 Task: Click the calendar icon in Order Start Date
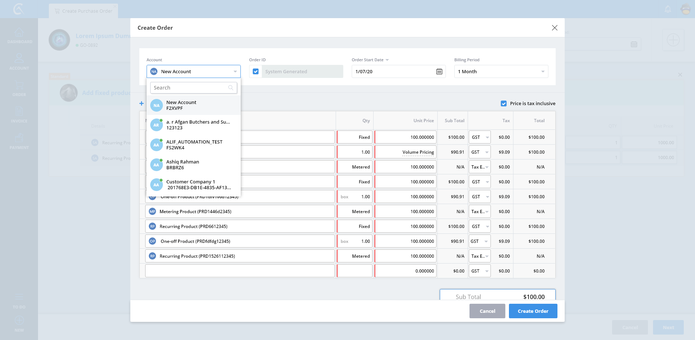pos(439,71)
